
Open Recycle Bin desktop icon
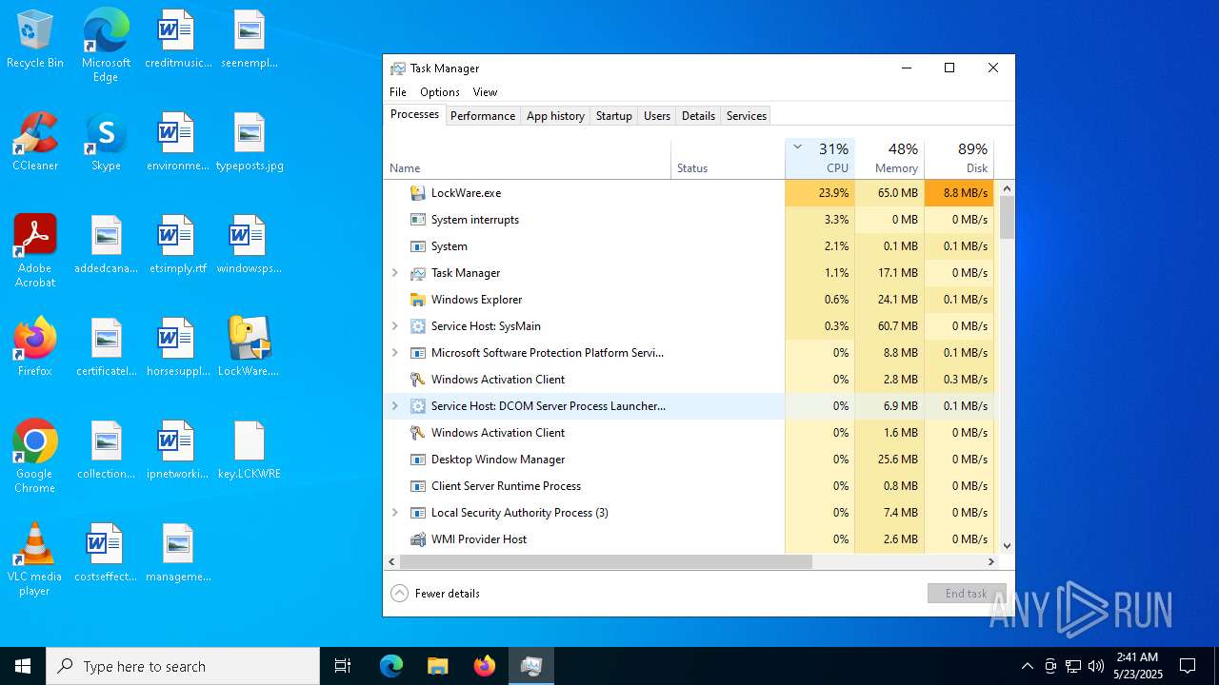point(35,40)
